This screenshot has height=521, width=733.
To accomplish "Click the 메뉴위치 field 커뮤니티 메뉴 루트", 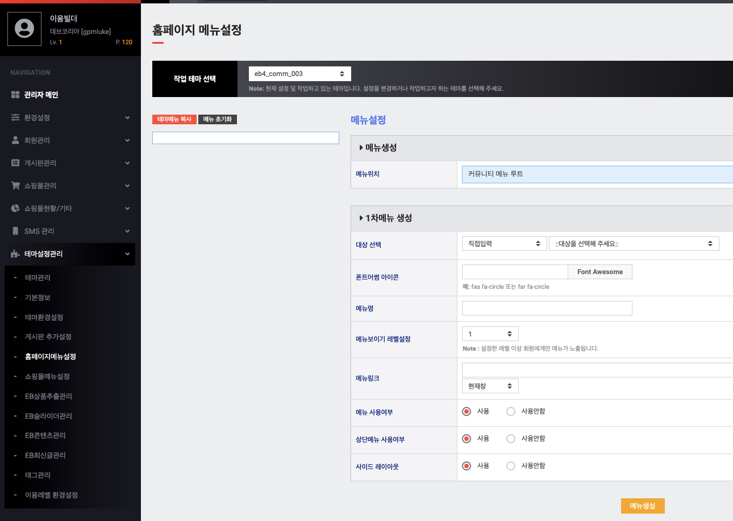I will coord(597,174).
